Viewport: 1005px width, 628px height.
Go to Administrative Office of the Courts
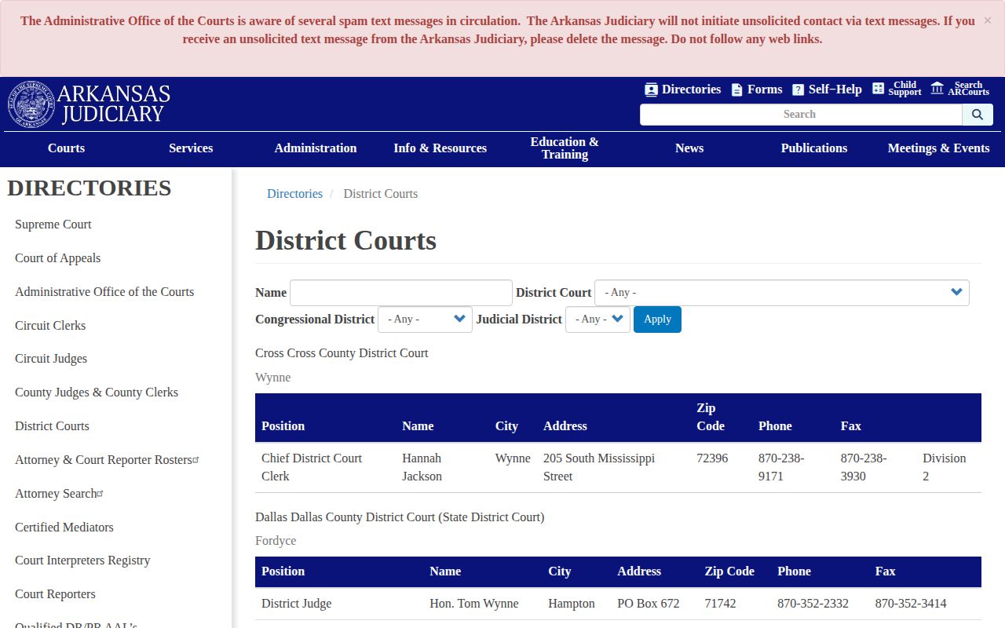(104, 292)
